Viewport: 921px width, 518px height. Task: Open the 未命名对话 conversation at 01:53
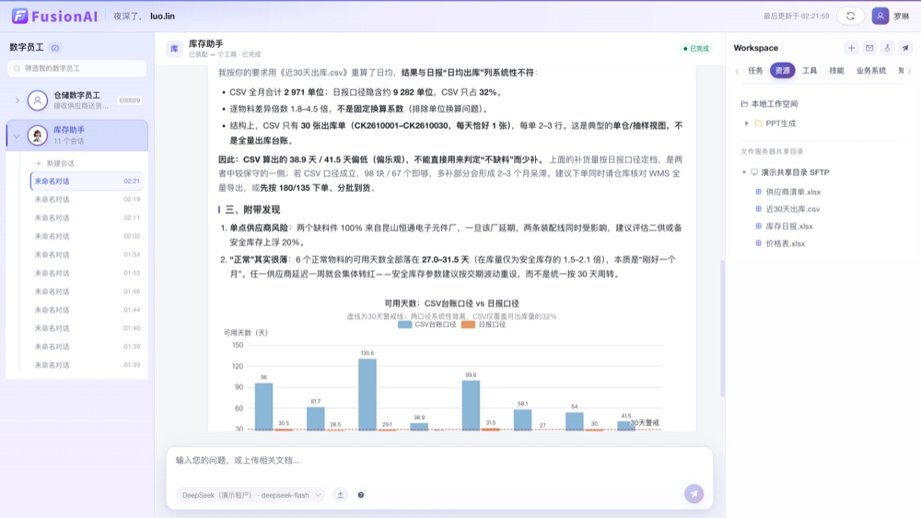tap(87, 273)
